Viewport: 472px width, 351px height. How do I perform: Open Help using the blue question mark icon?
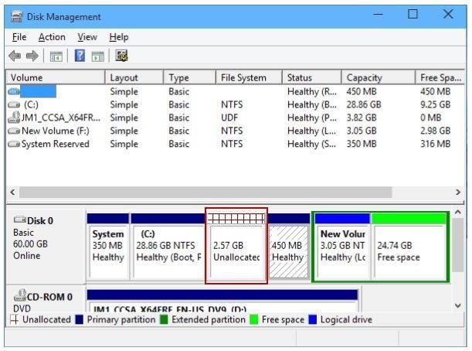[80, 56]
